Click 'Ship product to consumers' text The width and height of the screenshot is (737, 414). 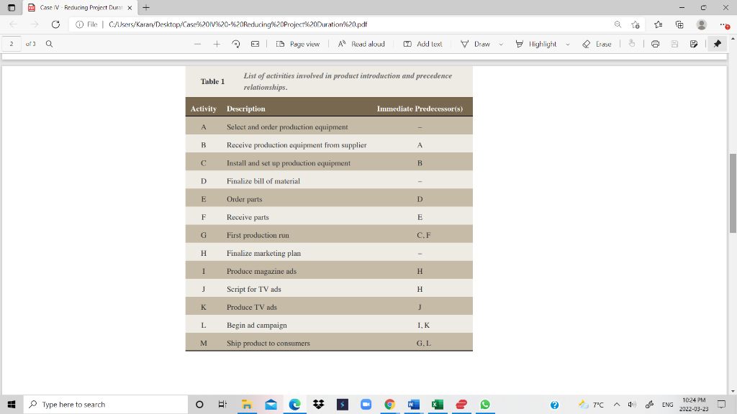(268, 343)
